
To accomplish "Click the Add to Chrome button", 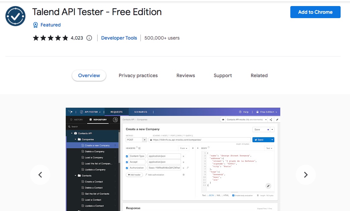I will (315, 12).
